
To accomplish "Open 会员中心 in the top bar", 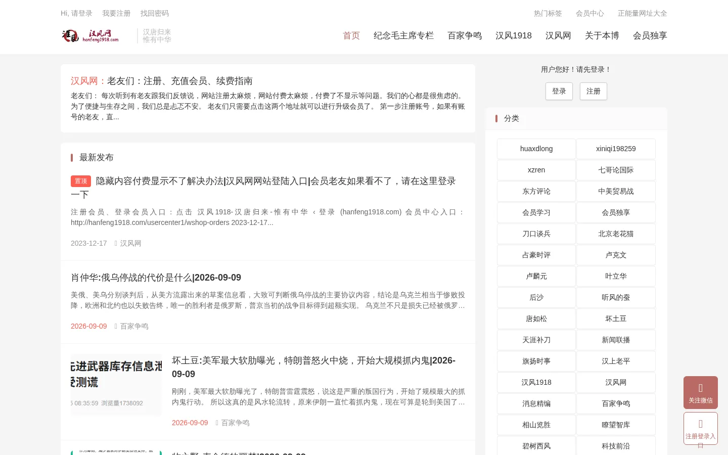I will (x=590, y=13).
